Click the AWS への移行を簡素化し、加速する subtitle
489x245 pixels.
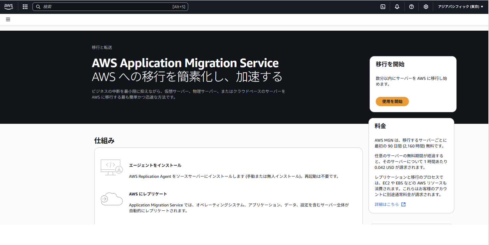[x=187, y=77]
